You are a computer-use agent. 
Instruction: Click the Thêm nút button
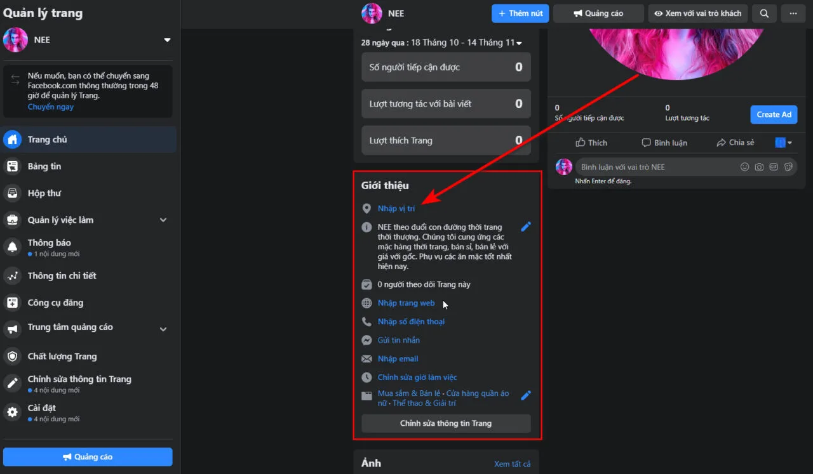click(520, 13)
